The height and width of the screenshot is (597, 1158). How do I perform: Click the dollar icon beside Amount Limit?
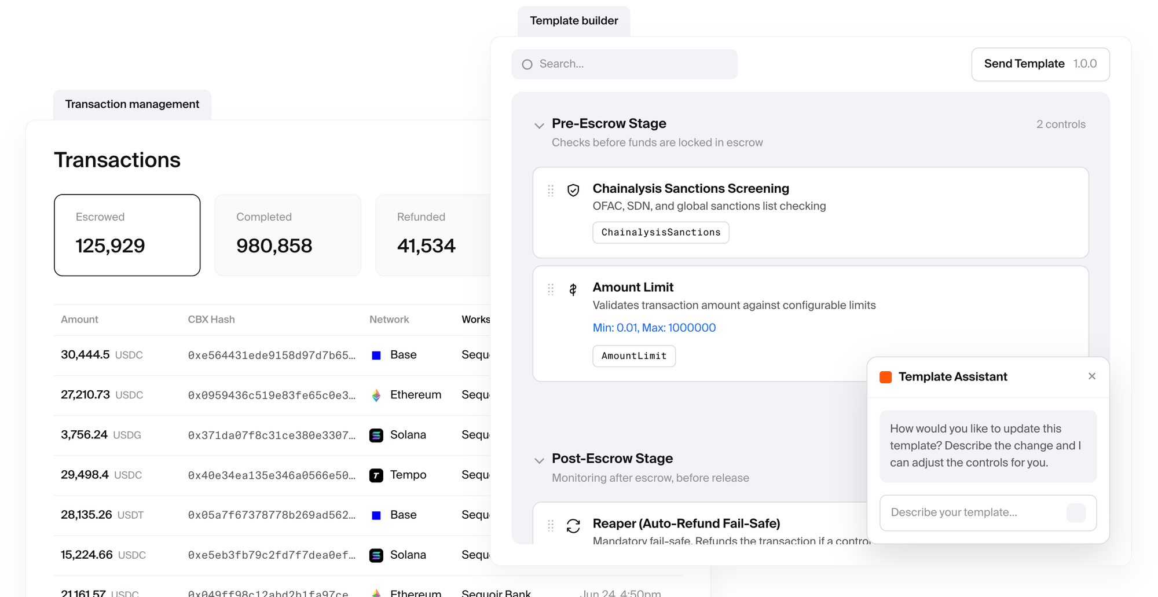[573, 289]
